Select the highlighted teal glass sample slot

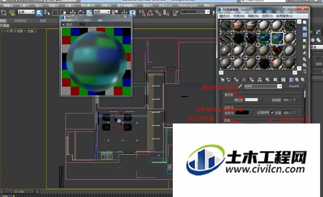(x=277, y=38)
